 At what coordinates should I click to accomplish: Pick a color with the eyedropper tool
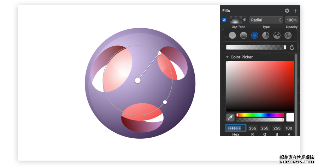230,117
